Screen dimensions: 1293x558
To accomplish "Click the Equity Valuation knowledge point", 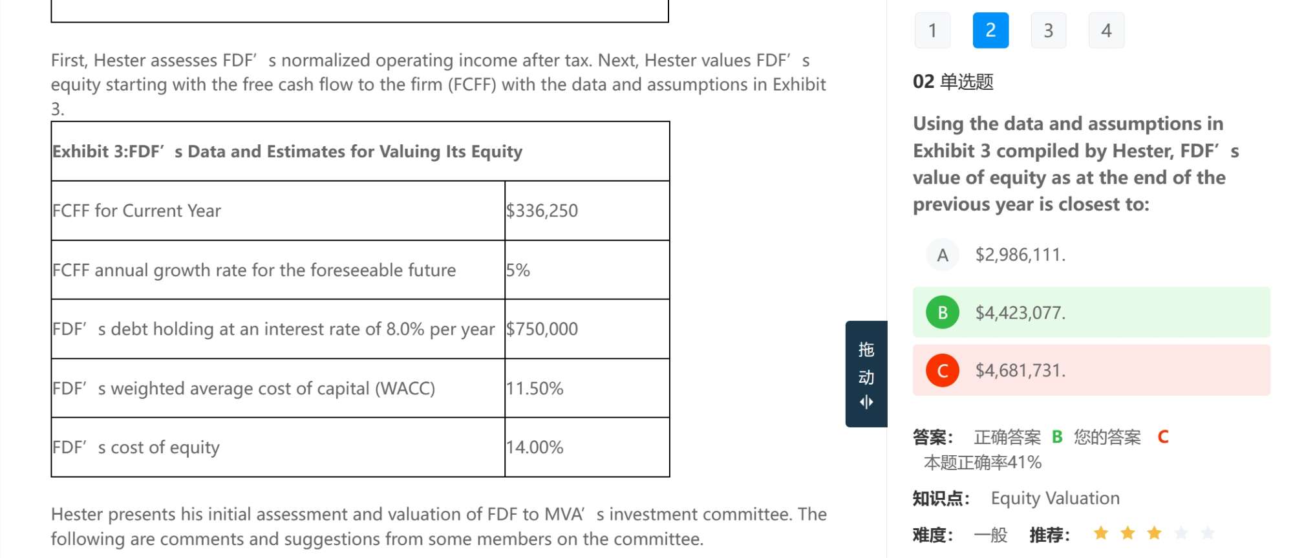I will tap(1055, 499).
